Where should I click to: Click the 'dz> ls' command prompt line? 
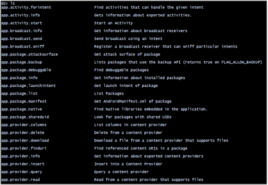coord(8,3)
